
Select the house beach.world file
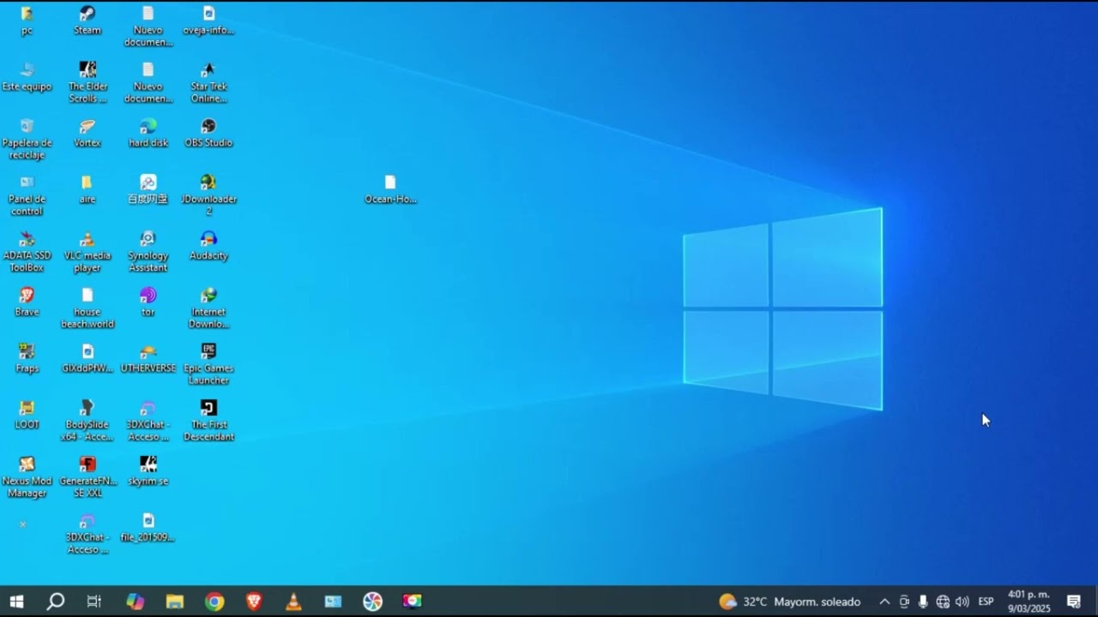[87, 308]
